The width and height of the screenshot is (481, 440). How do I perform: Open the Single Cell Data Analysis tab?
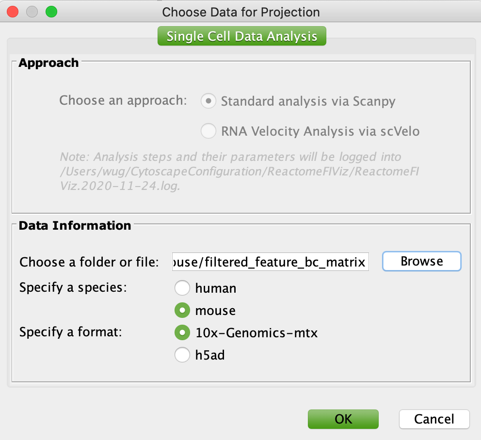pos(242,36)
